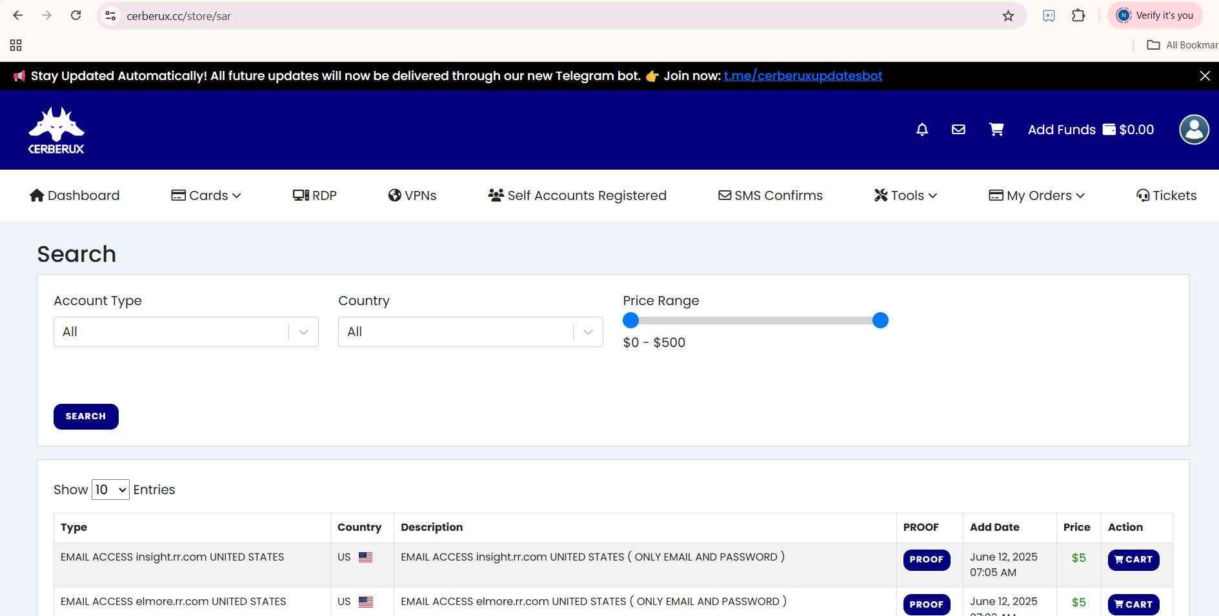Viewport: 1219px width, 616px height.
Task: Open Self Accounts Registered in navigation
Action: point(578,195)
